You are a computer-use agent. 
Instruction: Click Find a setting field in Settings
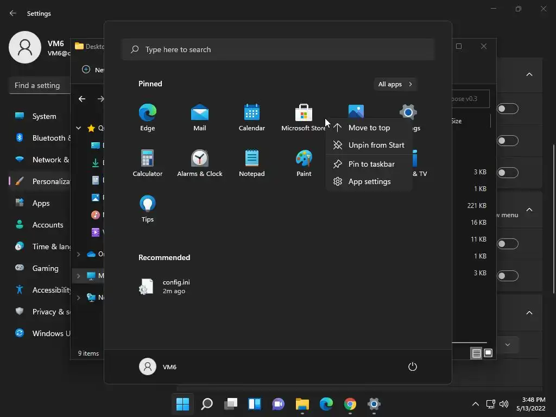[39, 85]
